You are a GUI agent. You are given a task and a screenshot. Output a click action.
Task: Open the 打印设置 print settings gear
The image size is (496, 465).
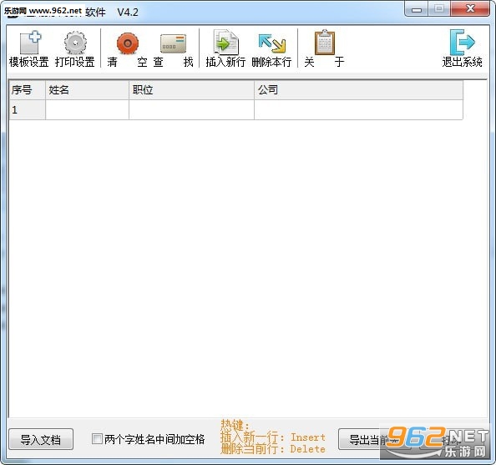(75, 48)
